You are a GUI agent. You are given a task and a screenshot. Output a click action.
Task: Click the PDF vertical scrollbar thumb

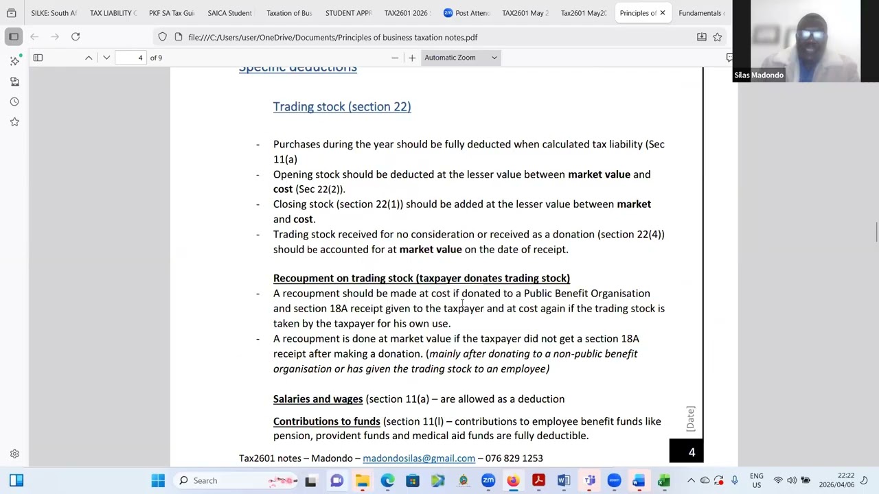[876, 232]
